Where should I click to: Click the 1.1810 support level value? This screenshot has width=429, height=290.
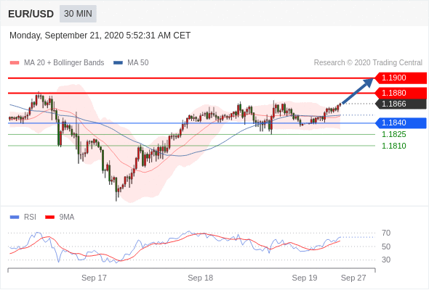pyautogui.click(x=393, y=146)
